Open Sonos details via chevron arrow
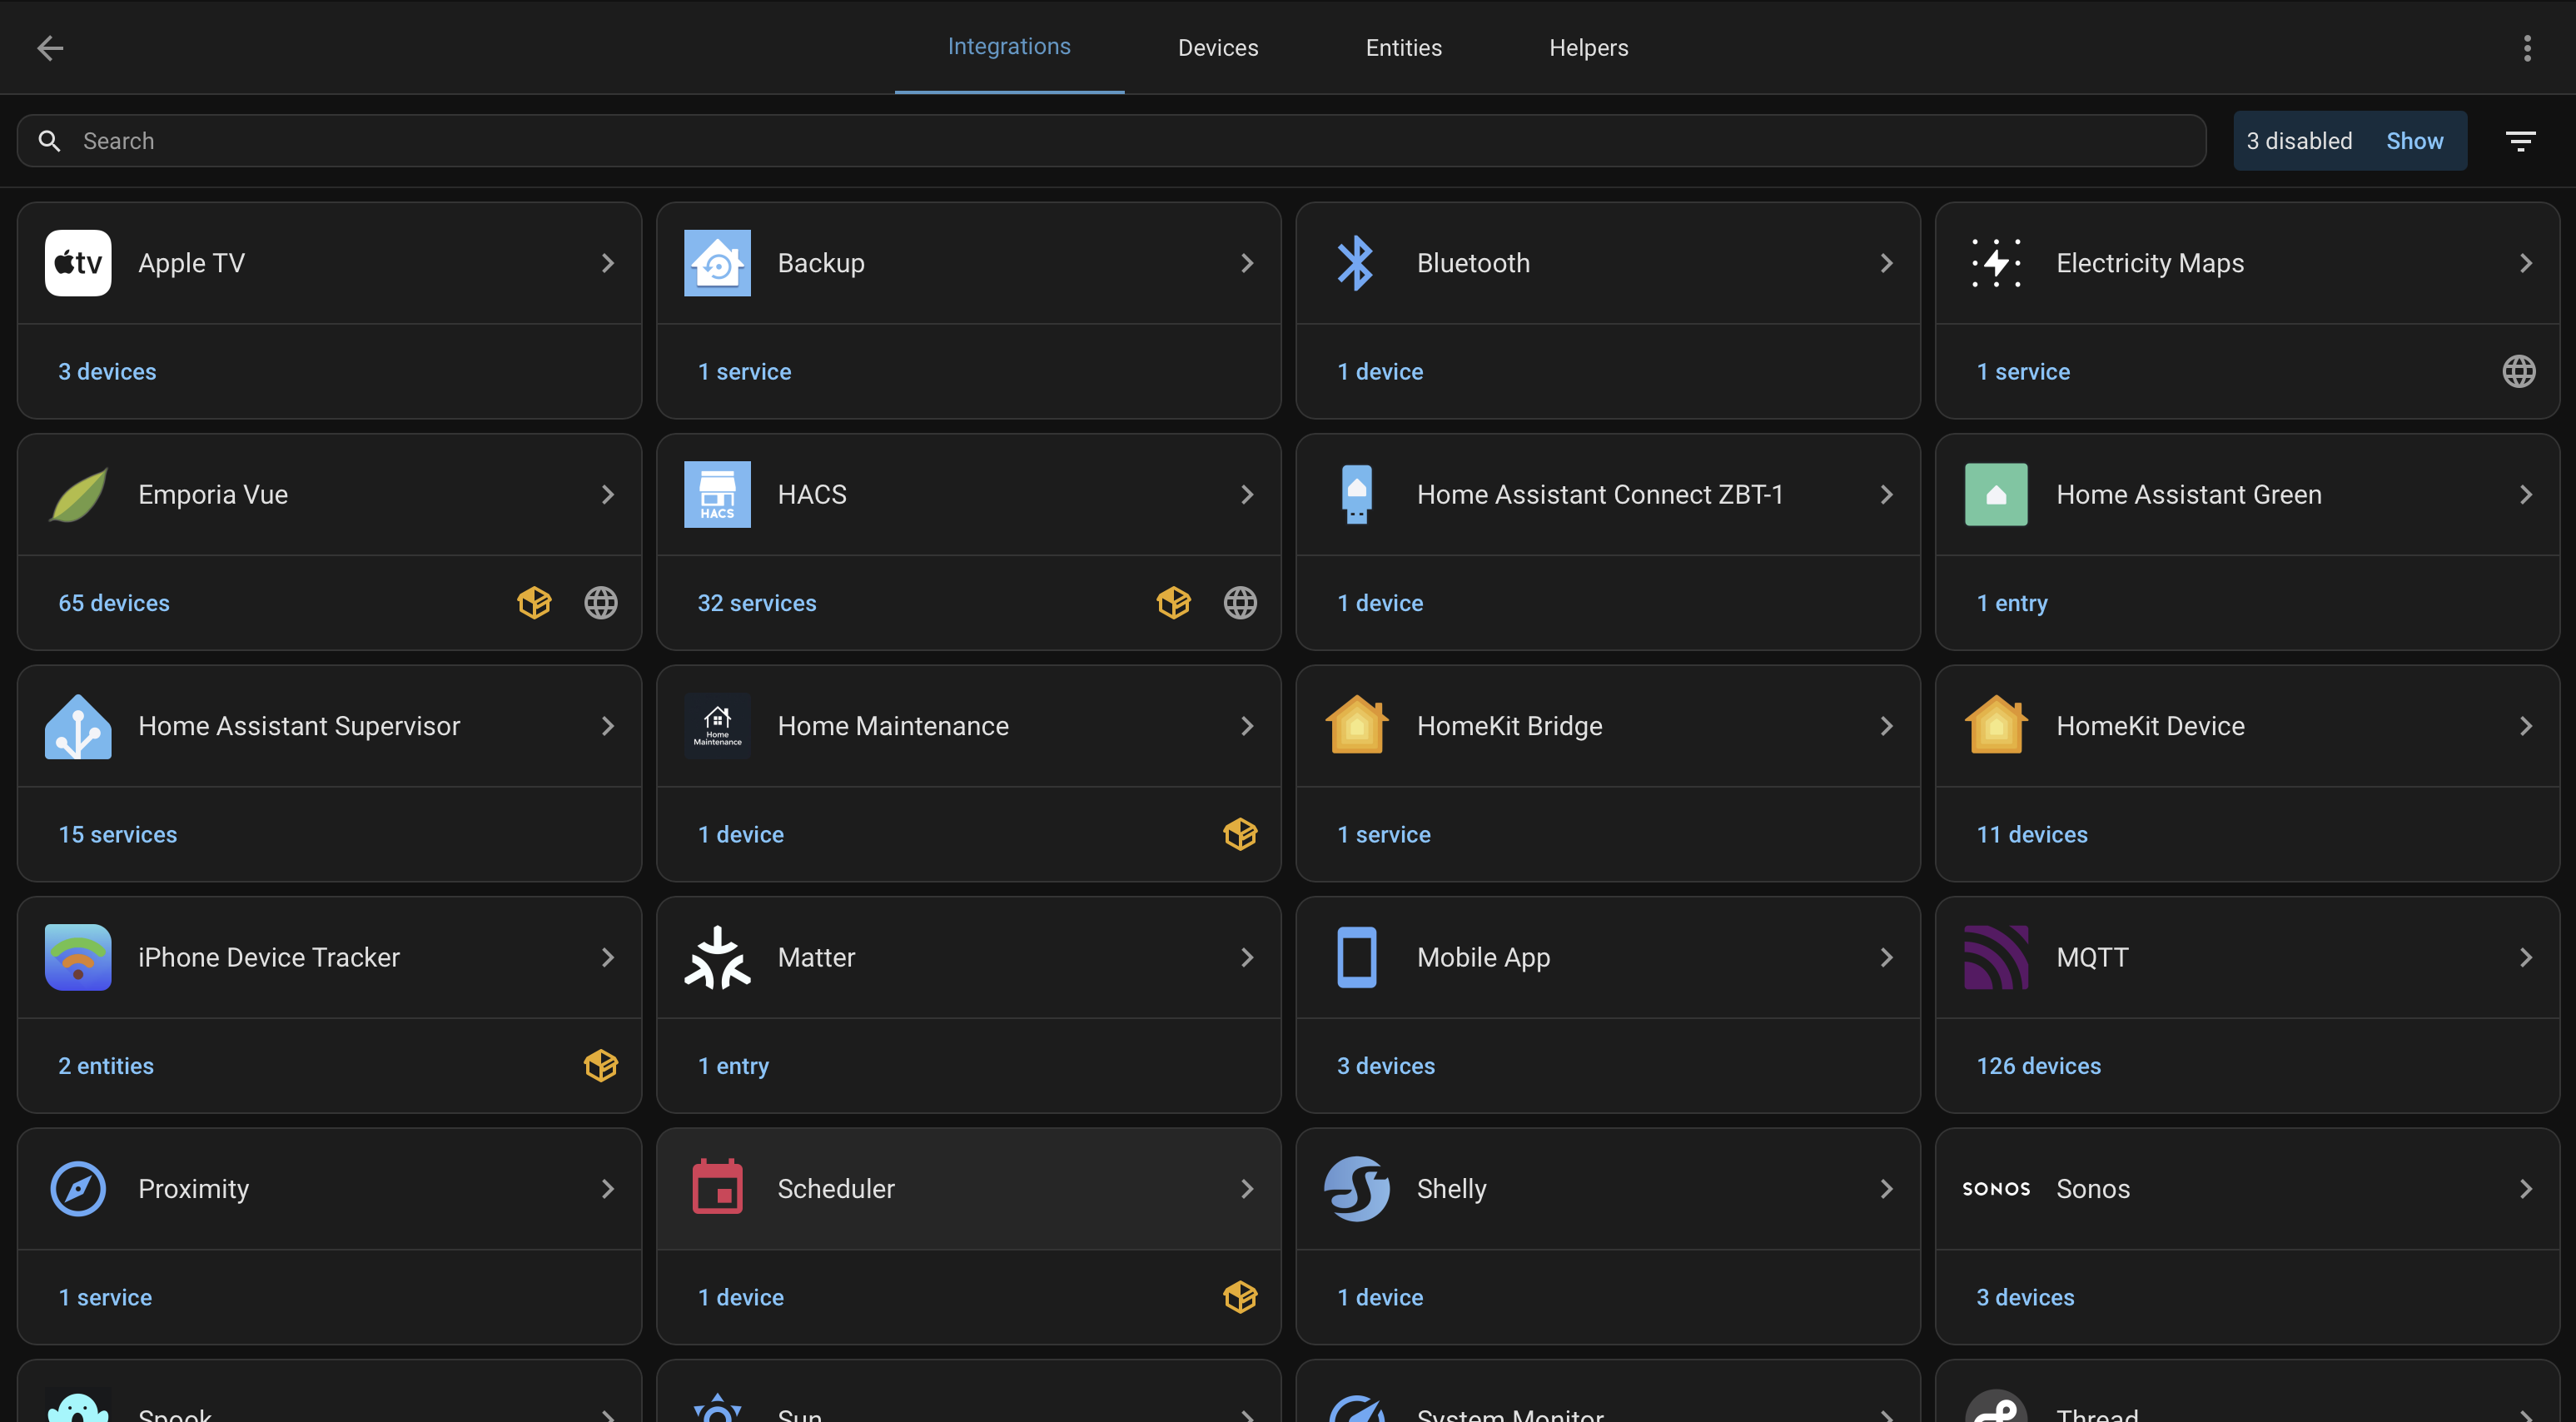The image size is (2576, 1422). 2525,1188
